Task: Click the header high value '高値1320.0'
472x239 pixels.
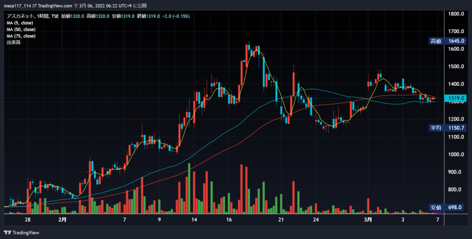Action: click(98, 16)
